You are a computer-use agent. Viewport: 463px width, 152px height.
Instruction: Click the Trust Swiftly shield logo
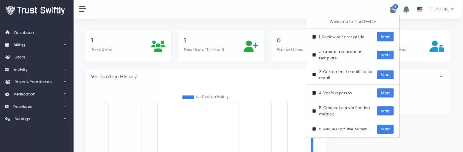point(10,10)
